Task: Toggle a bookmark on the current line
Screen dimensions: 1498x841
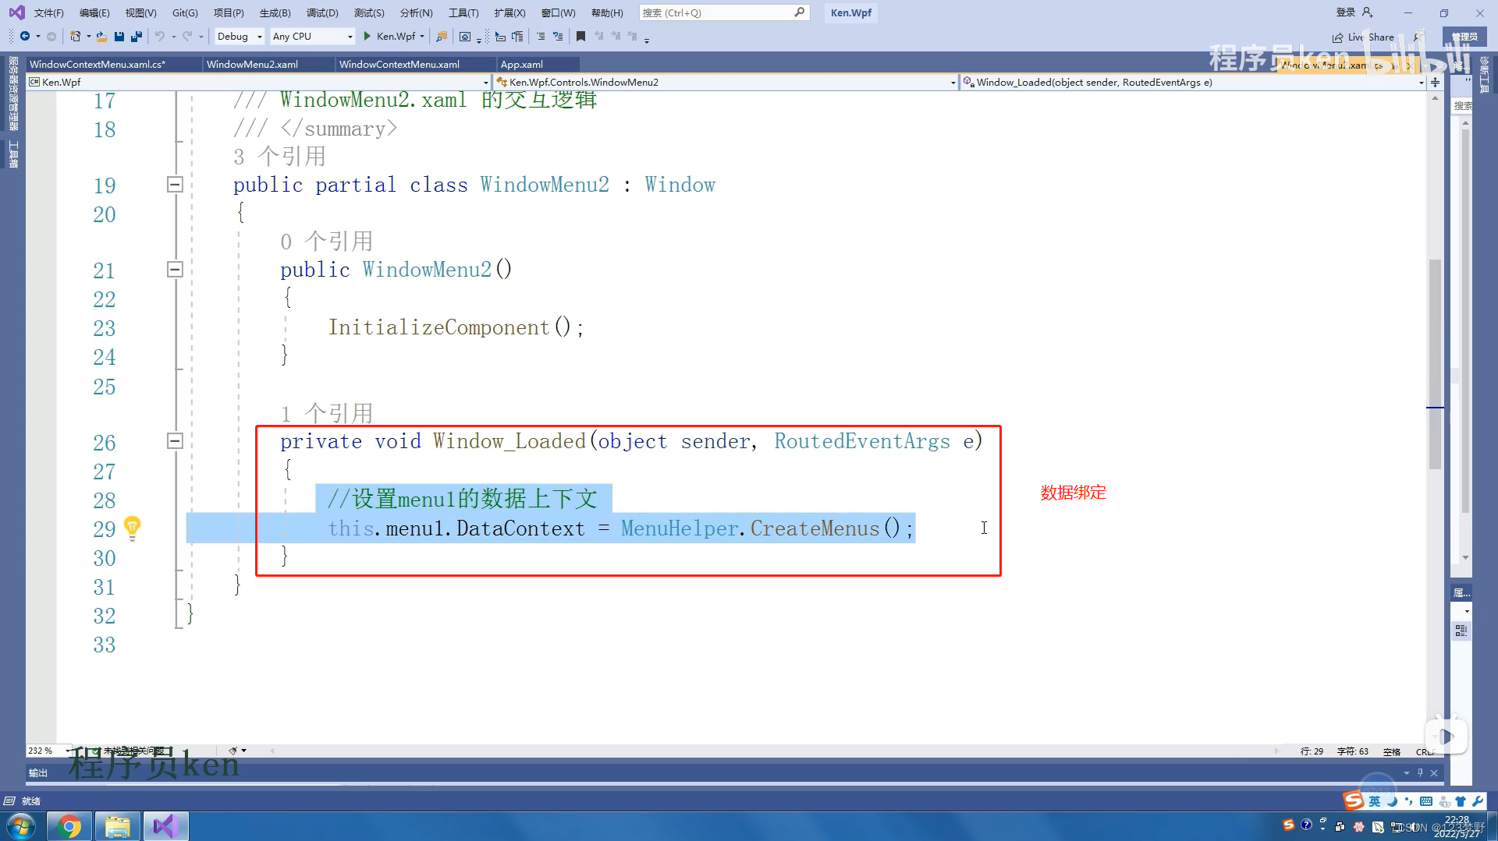Action: point(580,37)
